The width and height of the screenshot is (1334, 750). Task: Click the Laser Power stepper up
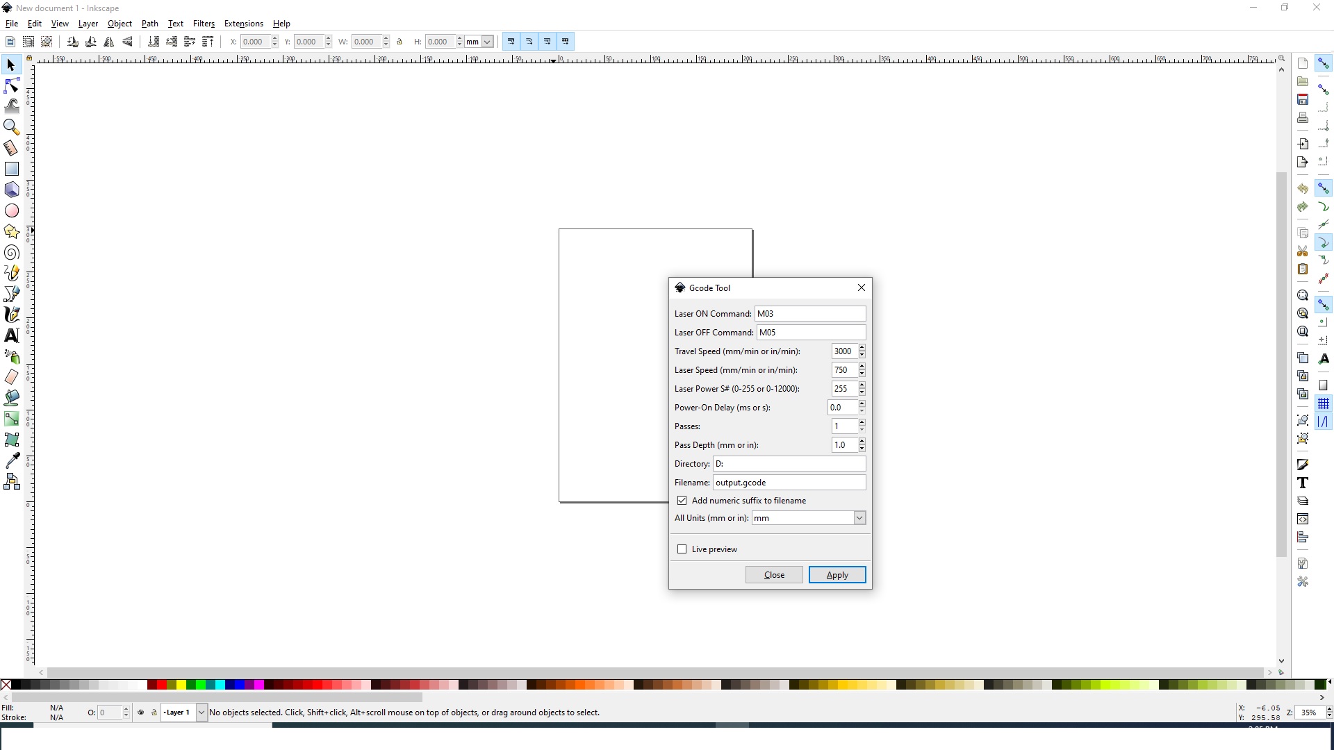pyautogui.click(x=862, y=385)
